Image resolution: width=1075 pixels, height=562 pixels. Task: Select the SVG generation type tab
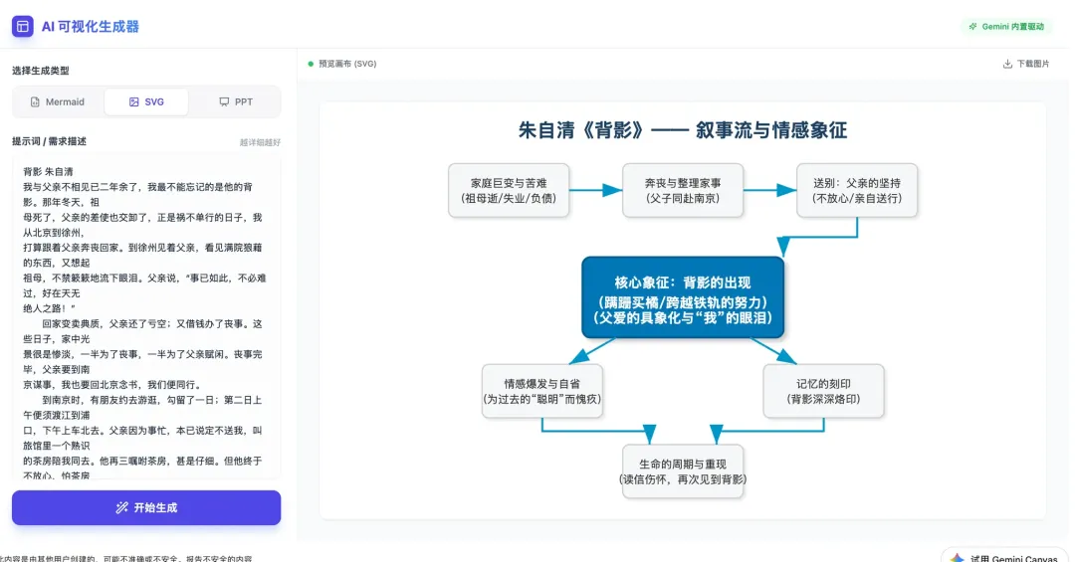point(146,102)
